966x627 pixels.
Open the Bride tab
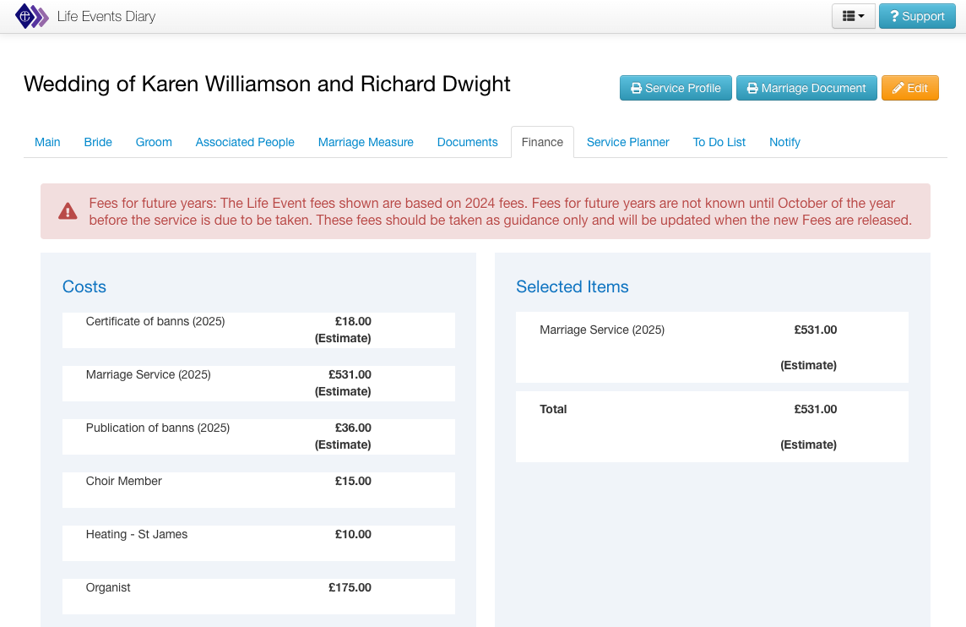point(98,142)
